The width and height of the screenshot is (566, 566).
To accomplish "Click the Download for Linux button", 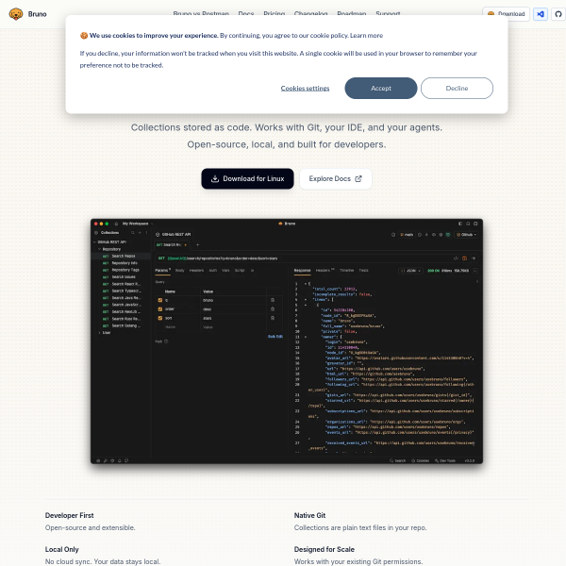I will (x=247, y=178).
